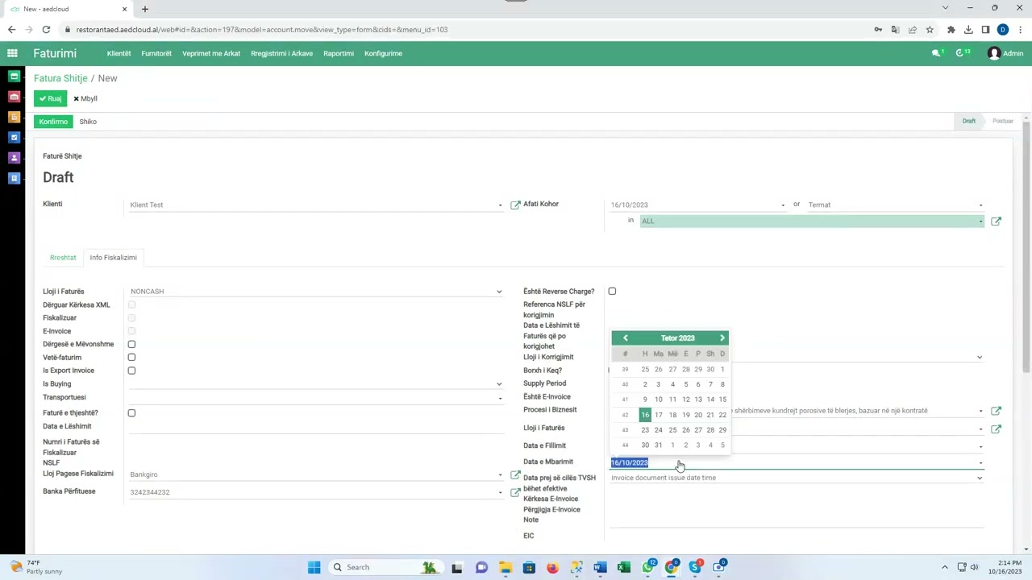Image resolution: width=1032 pixels, height=580 pixels.
Task: Open the chat messages icon in header
Action: (936, 53)
